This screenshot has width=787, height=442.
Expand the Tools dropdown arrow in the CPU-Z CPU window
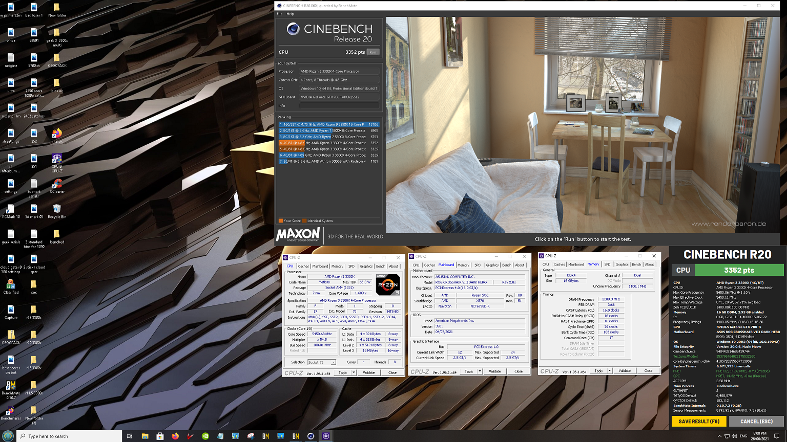(354, 372)
